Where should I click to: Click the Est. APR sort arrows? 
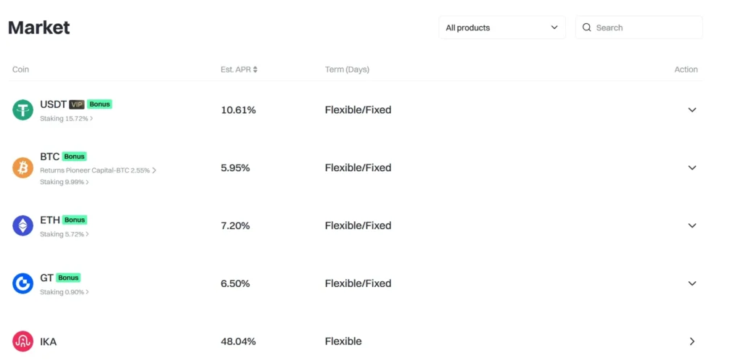pyautogui.click(x=255, y=70)
